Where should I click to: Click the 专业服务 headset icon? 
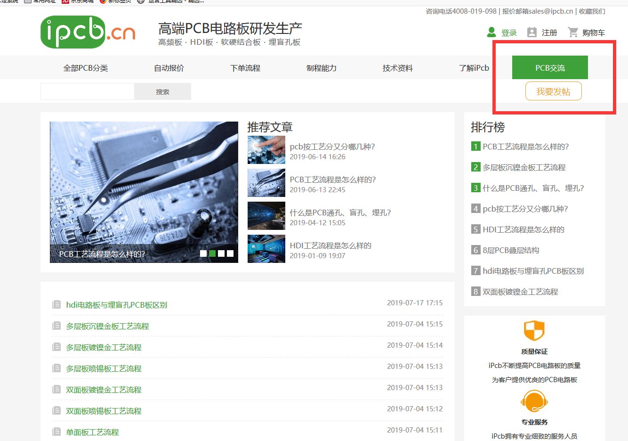pos(533,401)
